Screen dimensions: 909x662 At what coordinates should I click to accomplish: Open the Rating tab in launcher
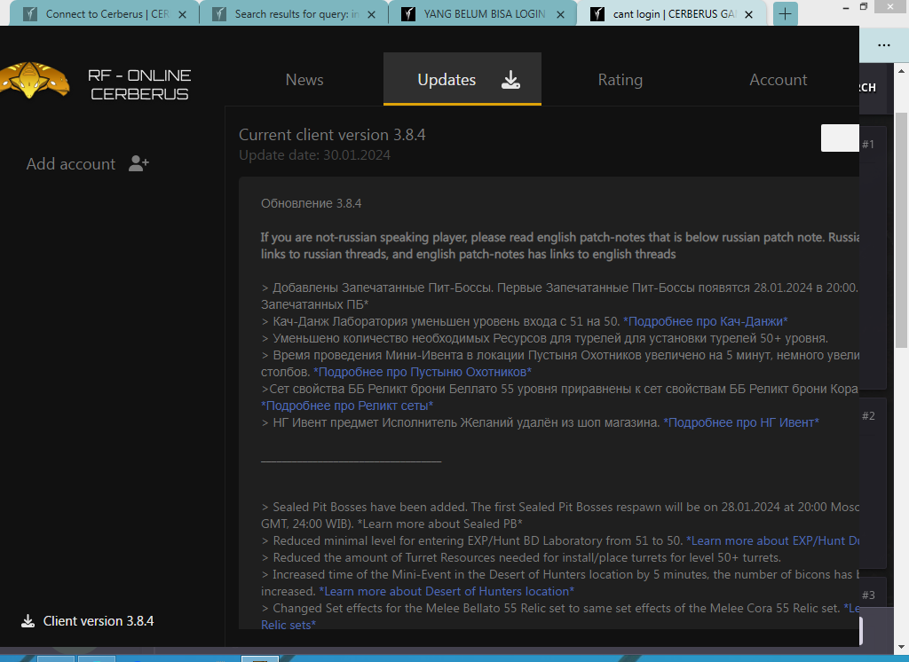(x=620, y=79)
